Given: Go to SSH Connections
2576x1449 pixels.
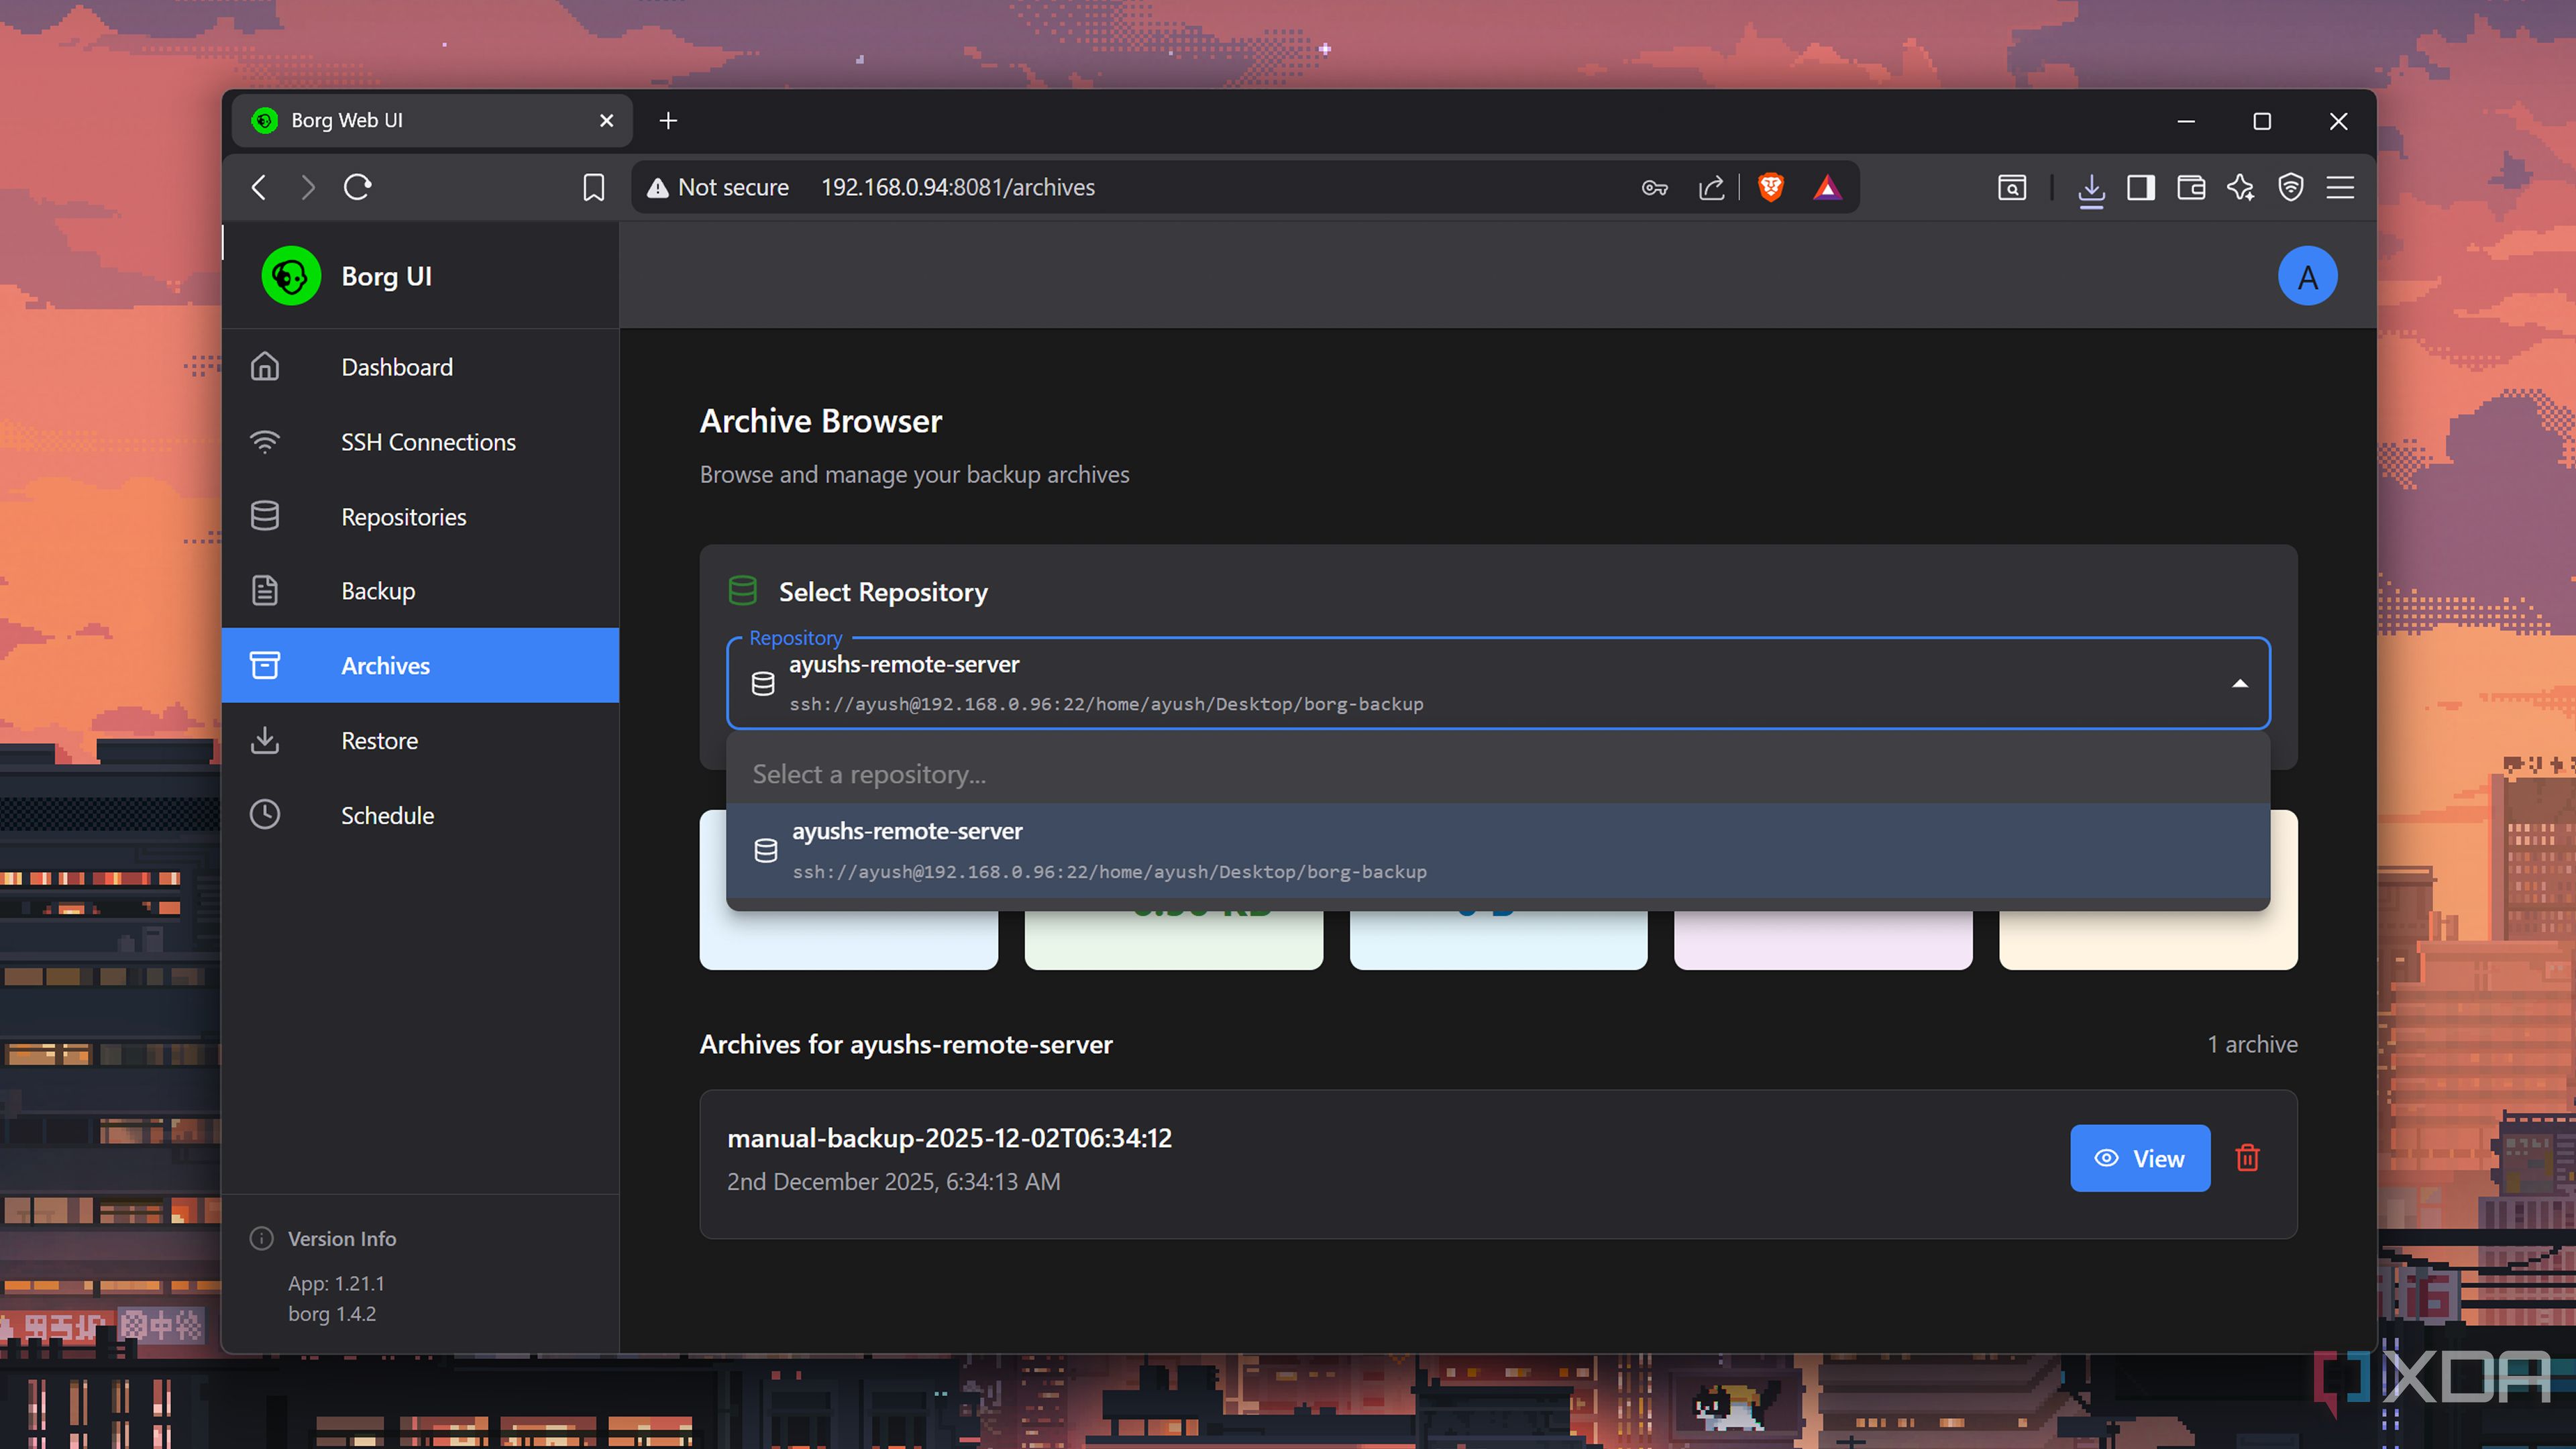Looking at the screenshot, I should 420,442.
